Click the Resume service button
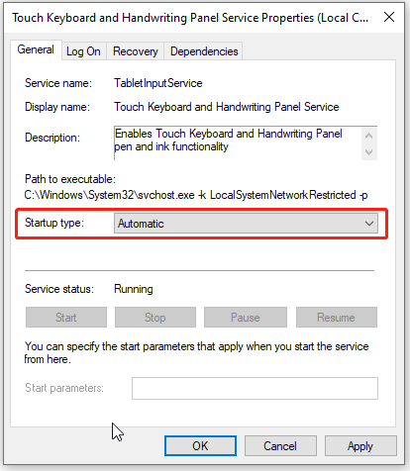410x471 pixels. (337, 318)
